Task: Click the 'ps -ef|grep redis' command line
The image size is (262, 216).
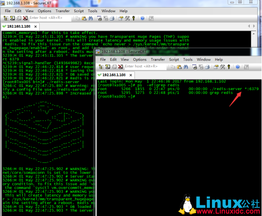Action: (139, 85)
